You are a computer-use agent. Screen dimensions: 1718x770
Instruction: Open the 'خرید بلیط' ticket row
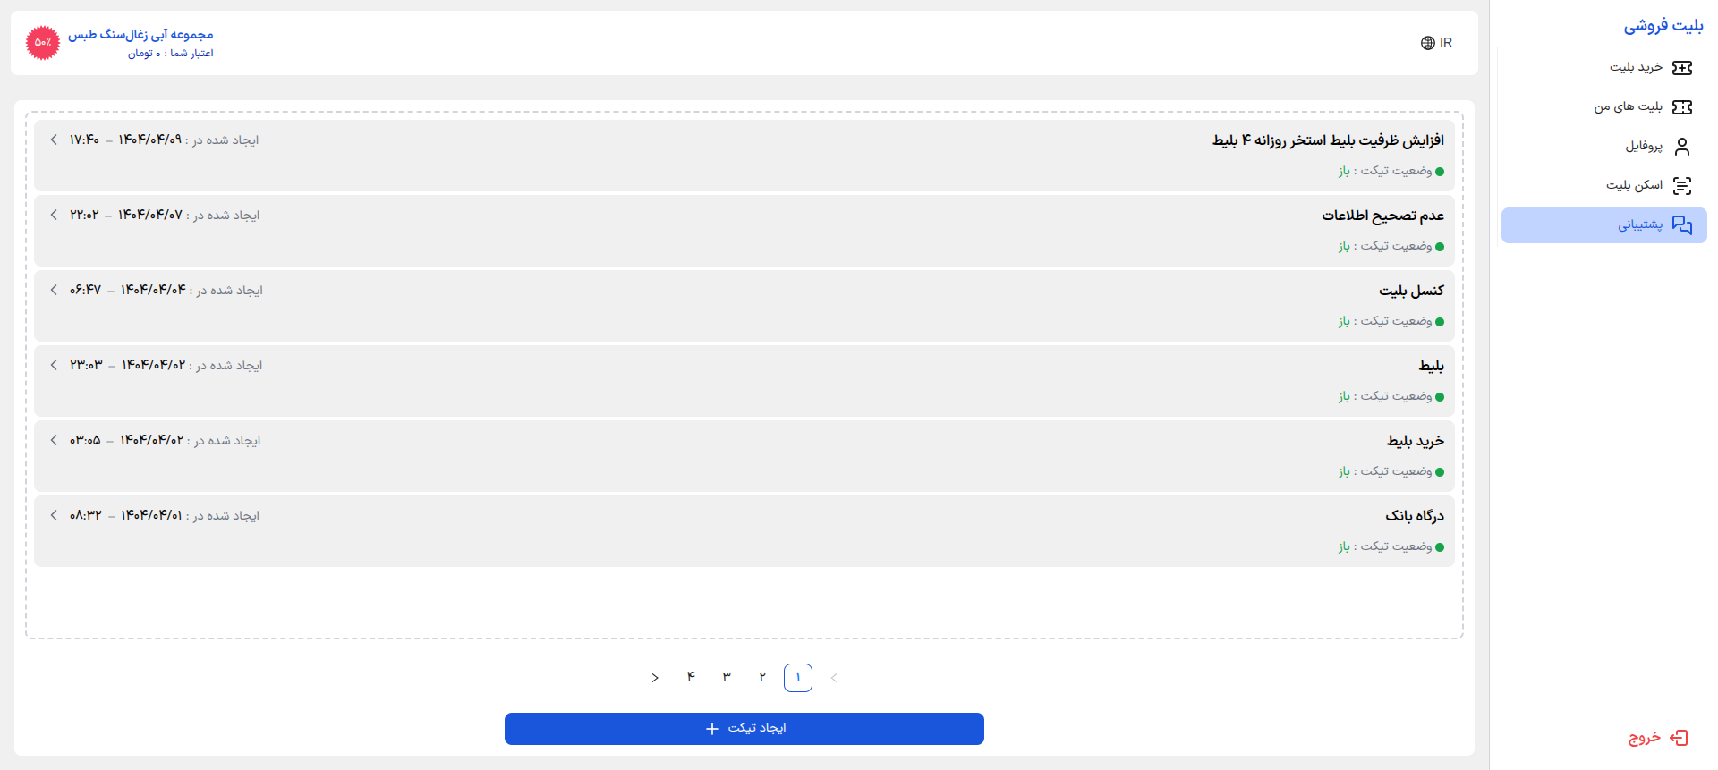(x=744, y=455)
